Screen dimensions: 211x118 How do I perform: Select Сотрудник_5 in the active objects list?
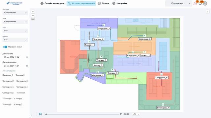tap(22, 87)
